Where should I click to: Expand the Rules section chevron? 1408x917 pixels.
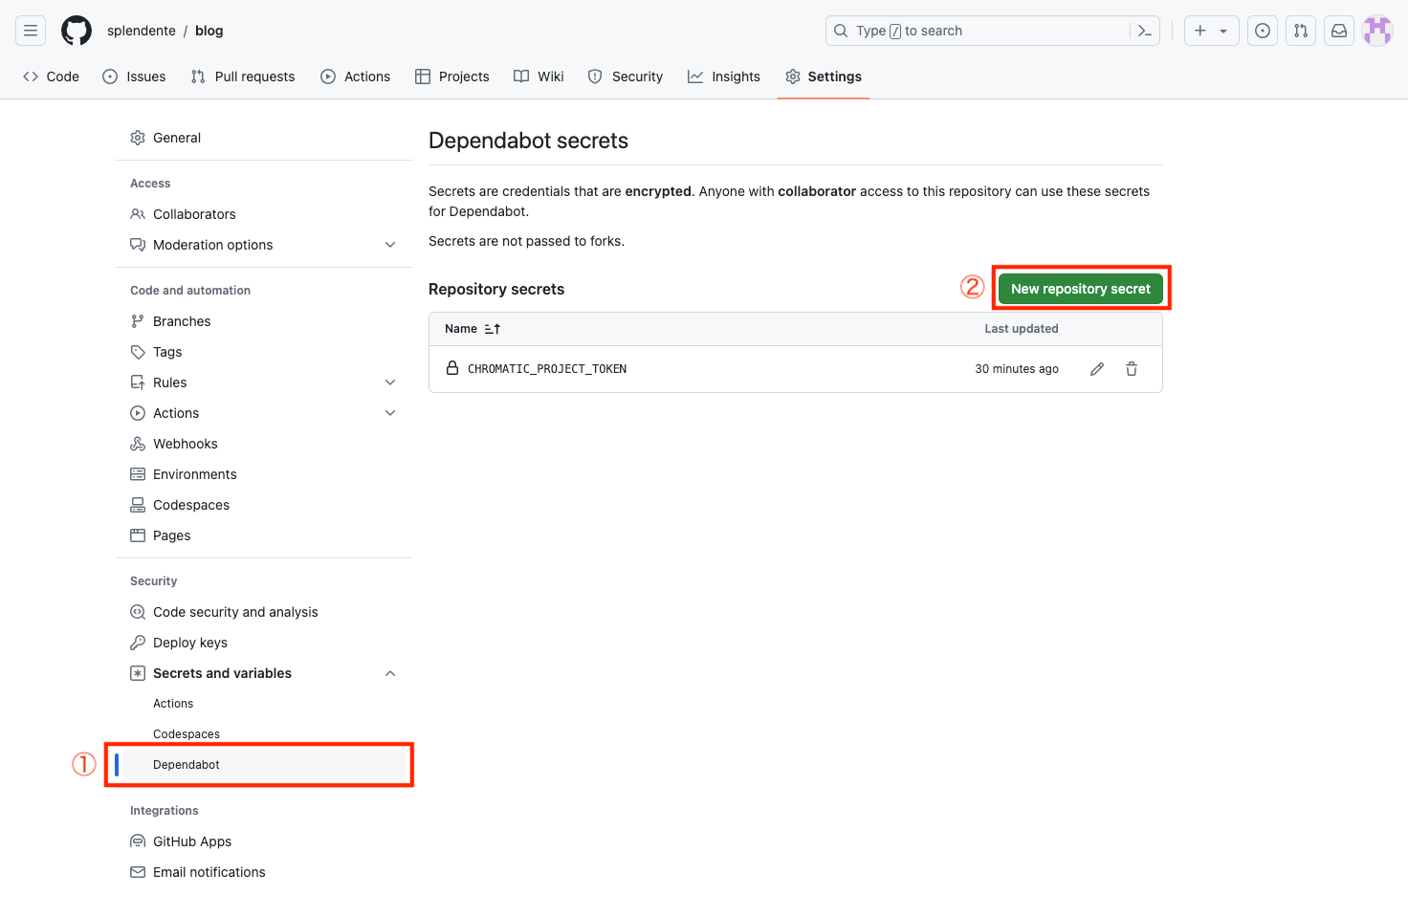tap(390, 382)
